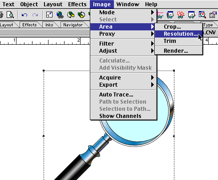Viewport: 218px width, 180px height.
Task: Click the print preview page-with-magnifier icon
Action: (x=10, y=15)
